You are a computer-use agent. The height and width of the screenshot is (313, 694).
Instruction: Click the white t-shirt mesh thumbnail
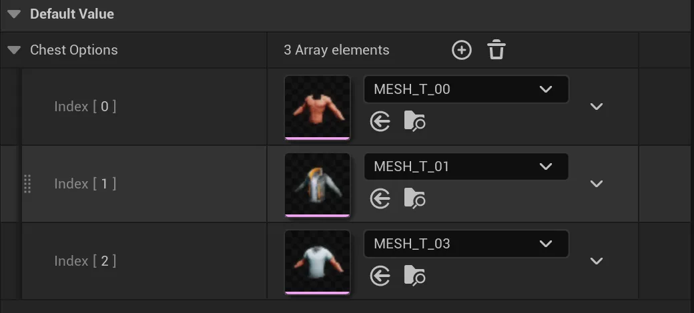tap(317, 261)
